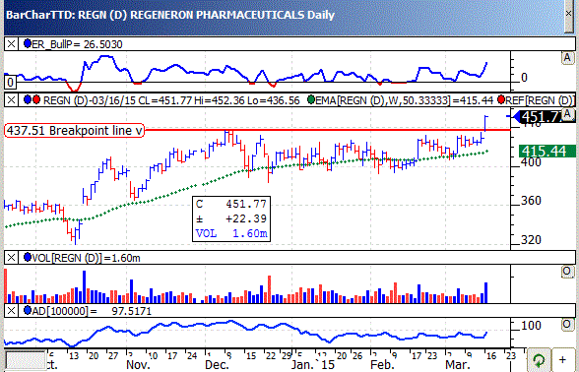This screenshot has width=579, height=372.
Task: Click the VOL 1.60m readout in data box
Action: tap(231, 233)
